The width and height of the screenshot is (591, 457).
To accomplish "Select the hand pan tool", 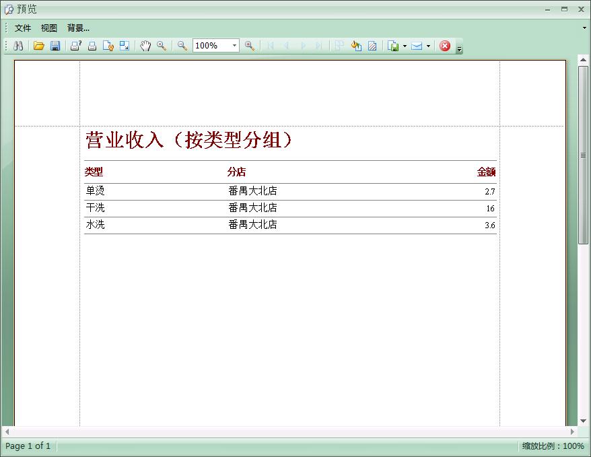I will click(145, 46).
